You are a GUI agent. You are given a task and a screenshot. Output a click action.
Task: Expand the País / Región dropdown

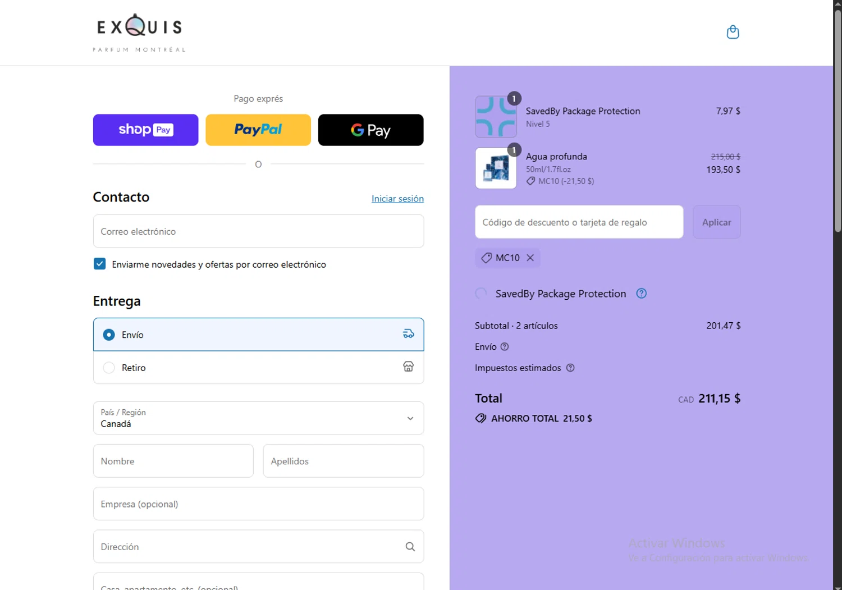[258, 418]
